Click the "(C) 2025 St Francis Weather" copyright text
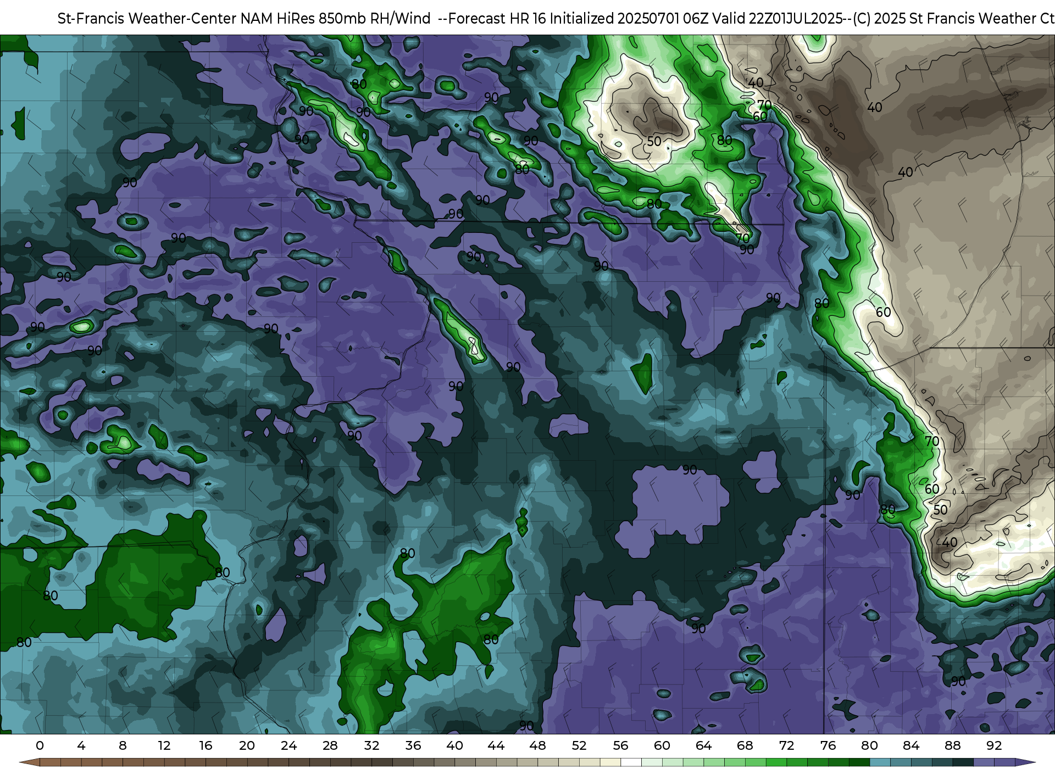Image resolution: width=1055 pixels, height=769 pixels. [x=945, y=19]
